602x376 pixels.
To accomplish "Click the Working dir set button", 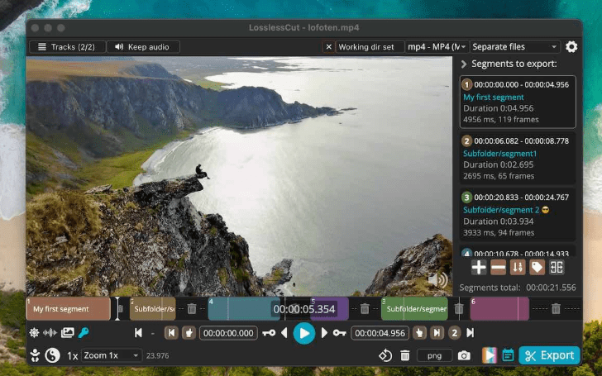I will [x=370, y=47].
